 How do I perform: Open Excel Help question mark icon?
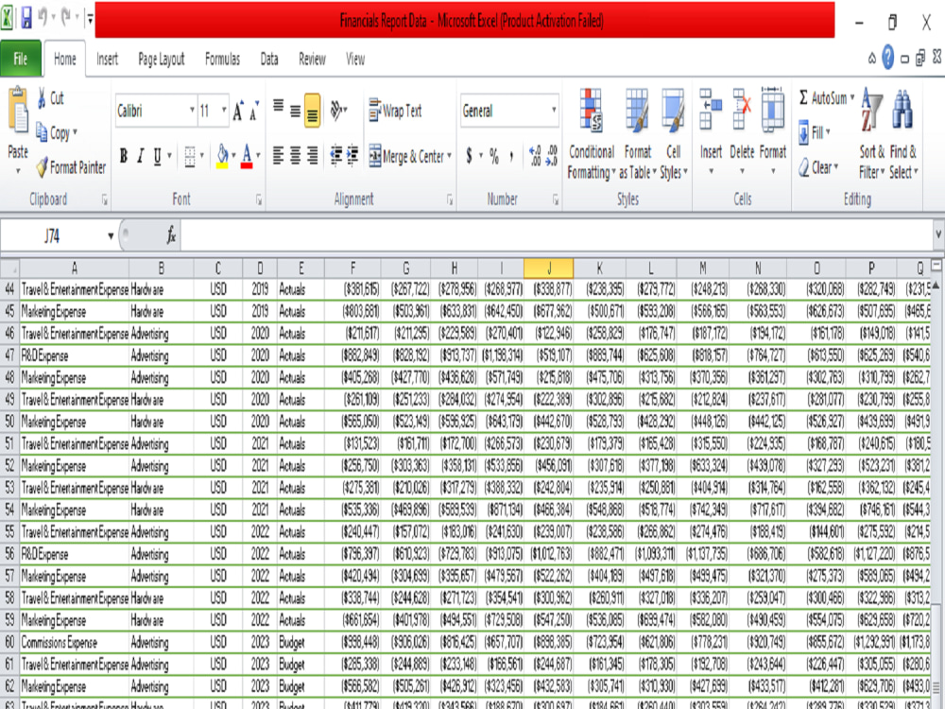click(x=887, y=58)
